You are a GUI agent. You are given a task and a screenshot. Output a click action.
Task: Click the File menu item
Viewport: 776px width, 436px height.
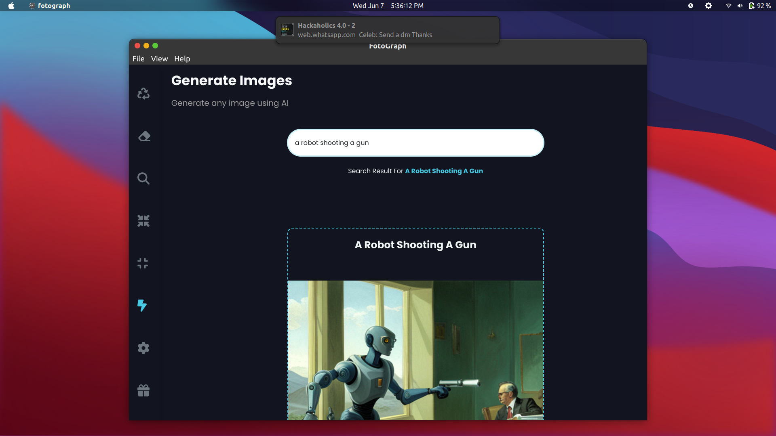coord(139,58)
